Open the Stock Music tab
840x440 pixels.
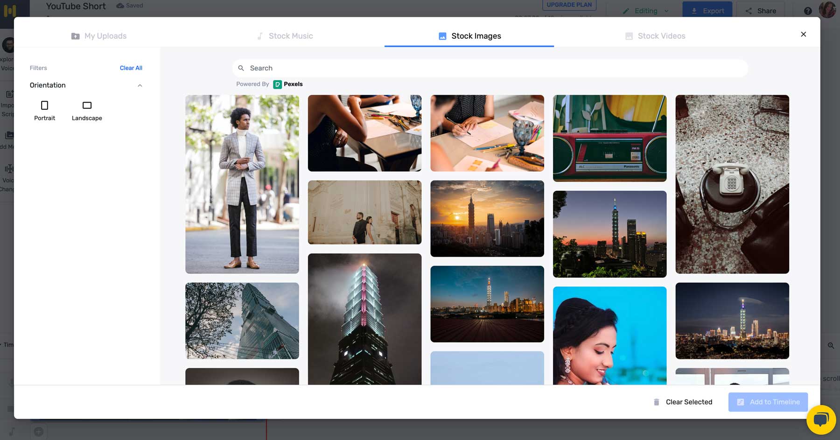pos(285,36)
